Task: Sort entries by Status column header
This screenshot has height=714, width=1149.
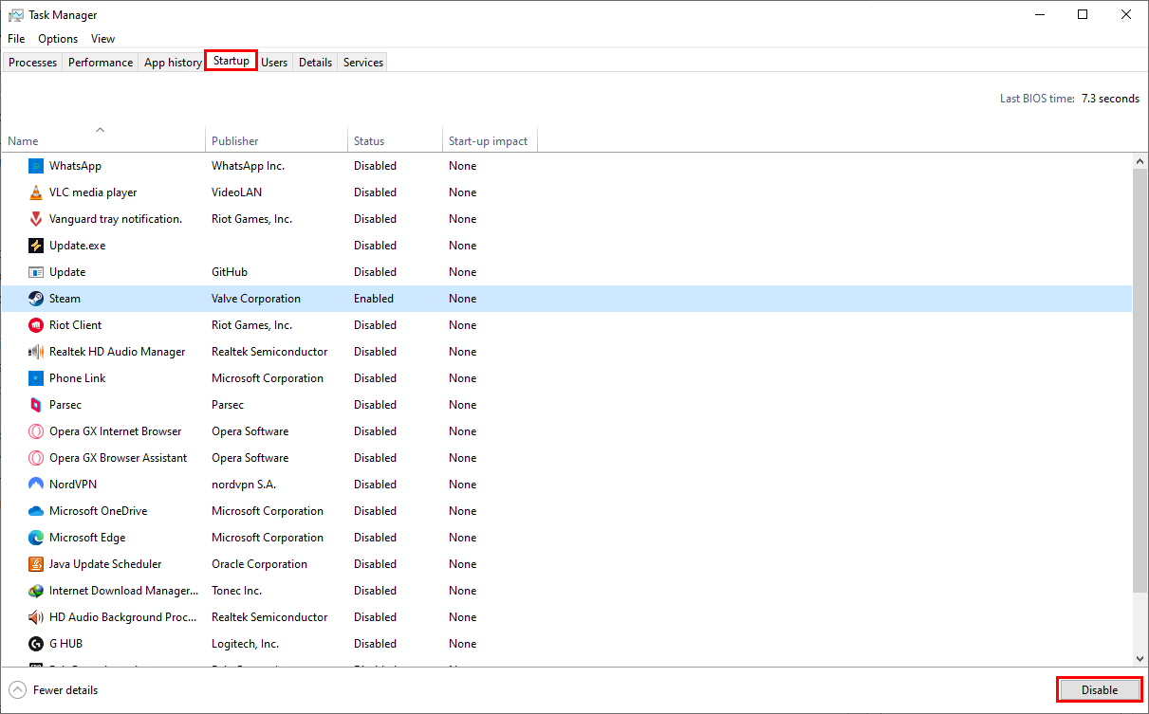Action: [369, 141]
